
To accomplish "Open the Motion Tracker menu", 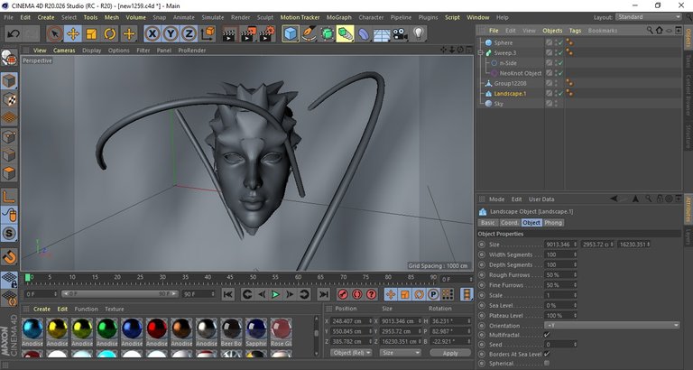I will tap(300, 17).
